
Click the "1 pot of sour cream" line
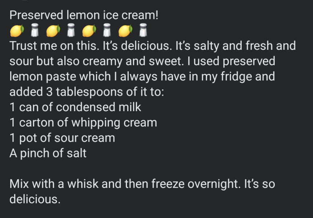(x=62, y=138)
